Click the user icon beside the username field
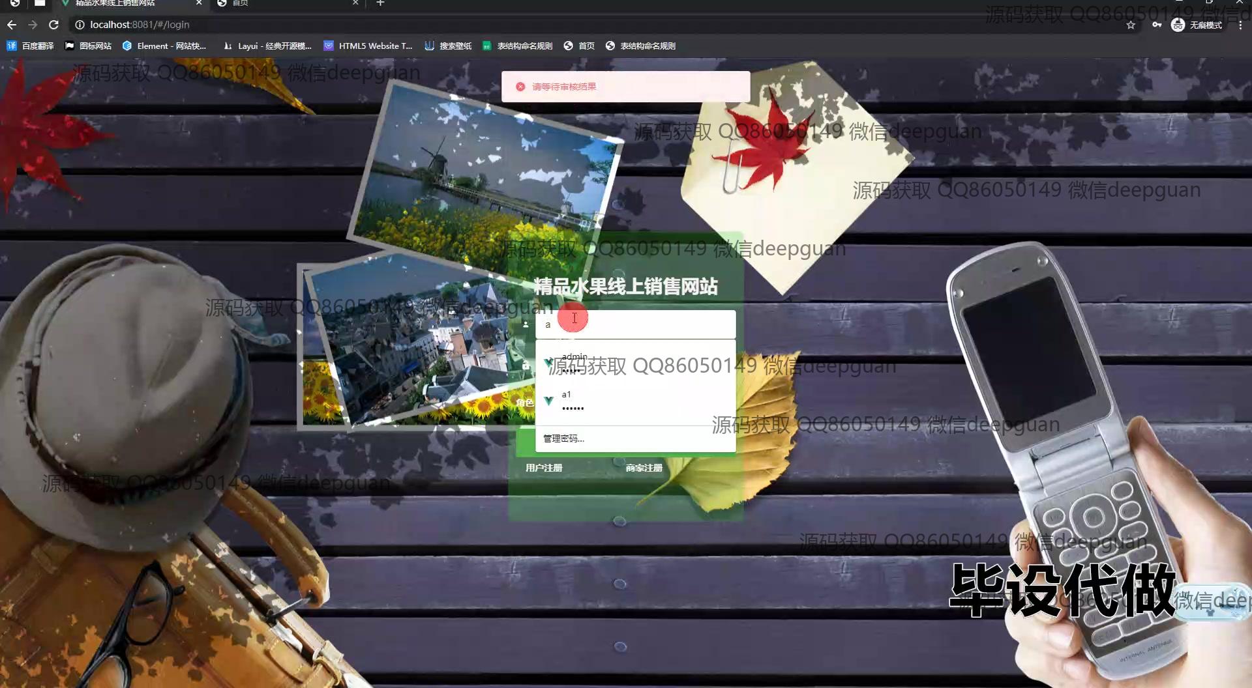This screenshot has width=1252, height=688. (526, 324)
